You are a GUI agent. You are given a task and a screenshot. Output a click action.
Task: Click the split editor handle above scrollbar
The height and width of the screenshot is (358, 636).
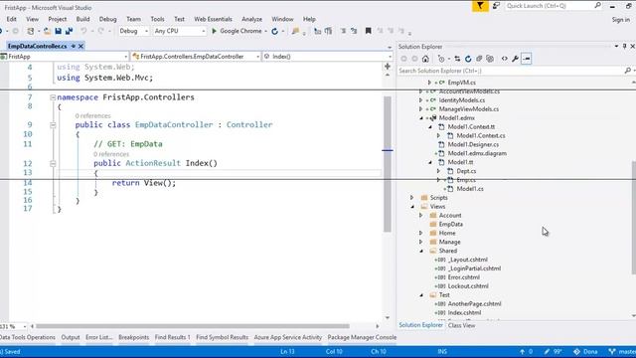388,67
